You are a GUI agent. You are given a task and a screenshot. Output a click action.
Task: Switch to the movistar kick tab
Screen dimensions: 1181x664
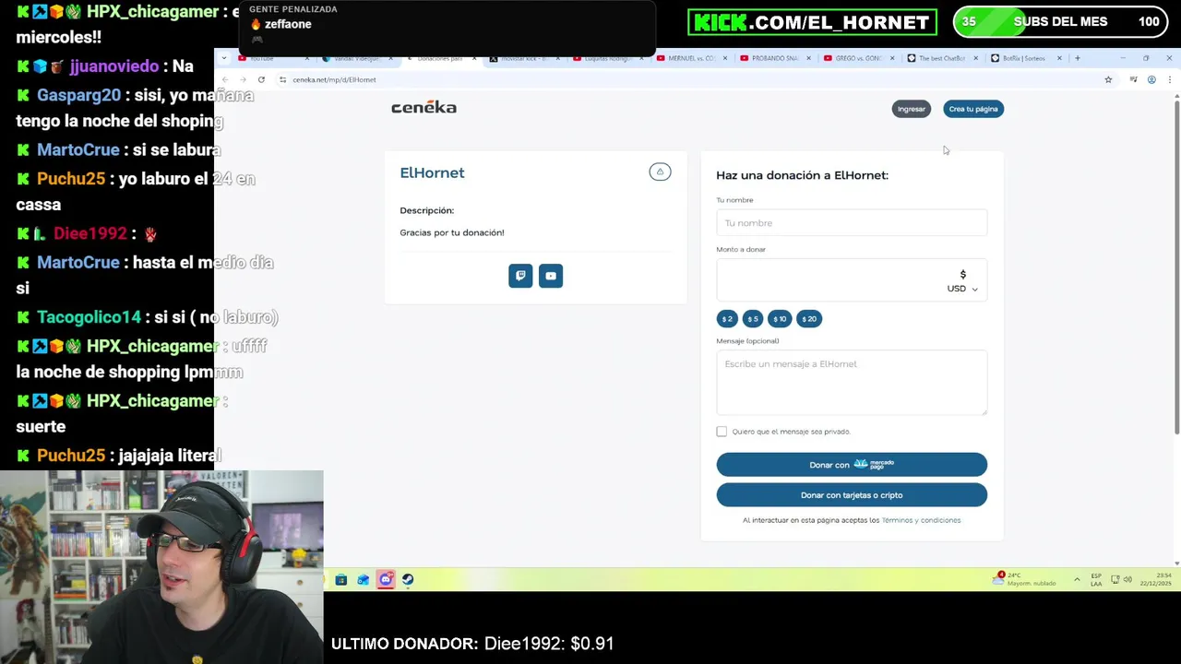point(524,58)
